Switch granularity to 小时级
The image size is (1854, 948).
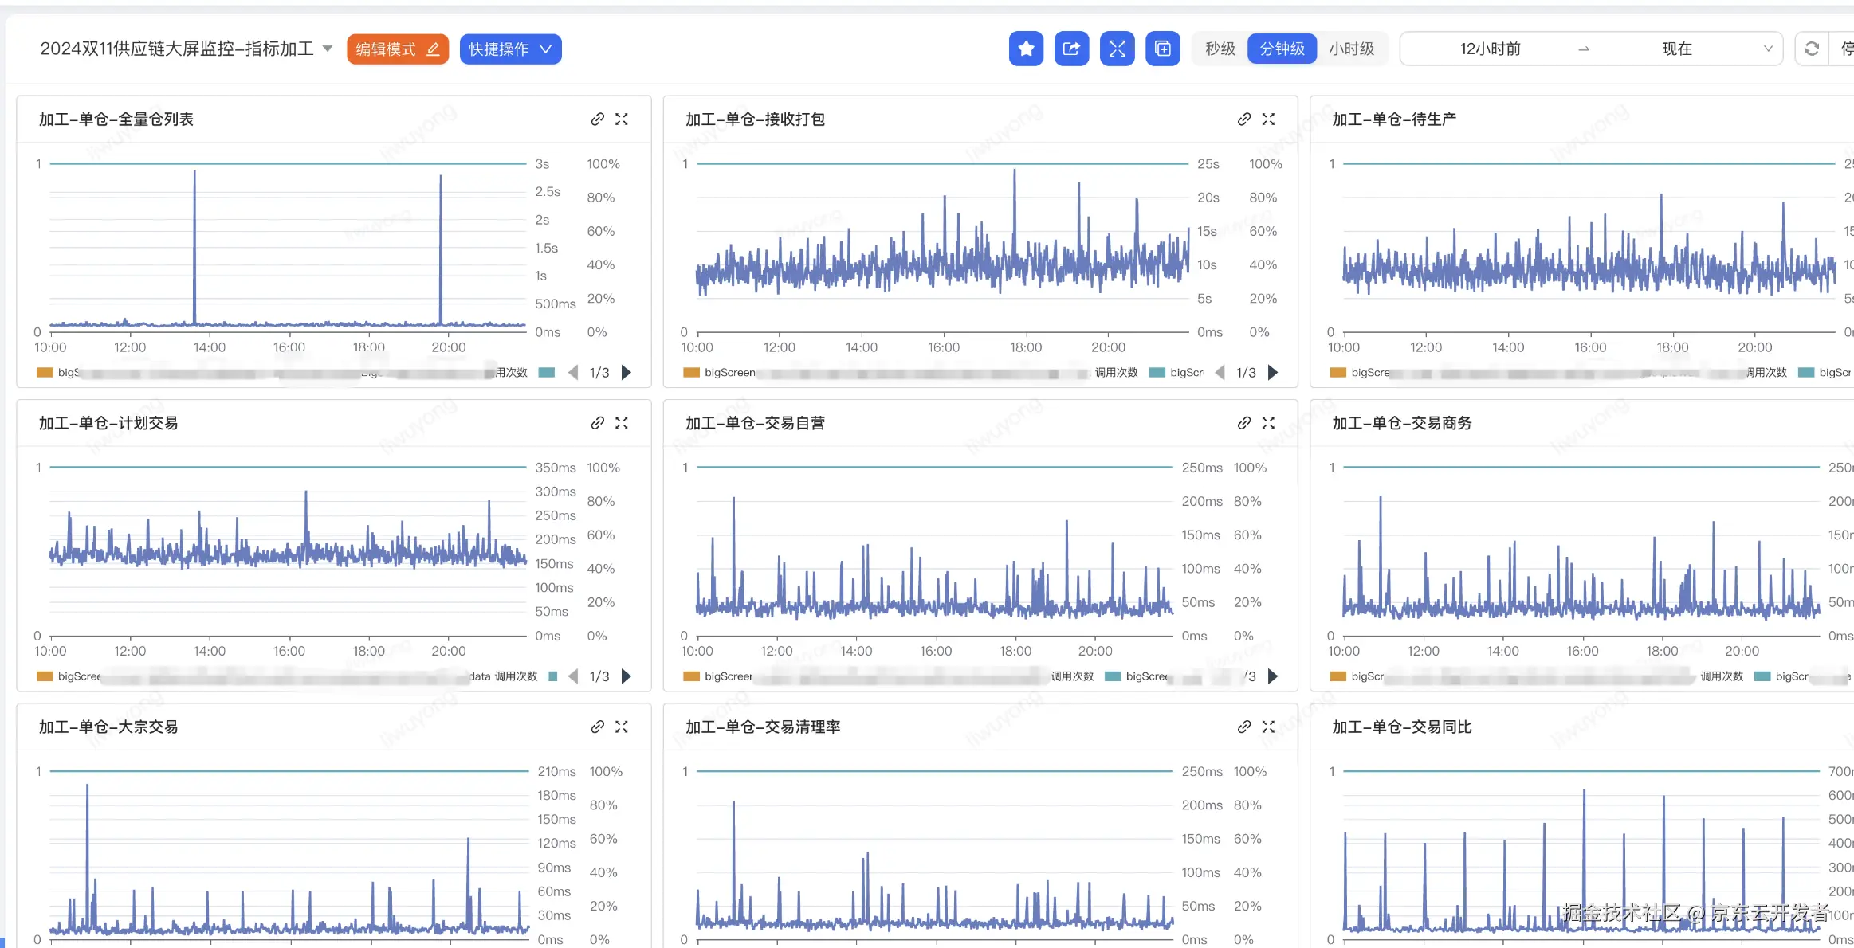pyautogui.click(x=1351, y=49)
